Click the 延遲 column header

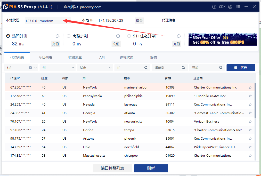coord(44,78)
